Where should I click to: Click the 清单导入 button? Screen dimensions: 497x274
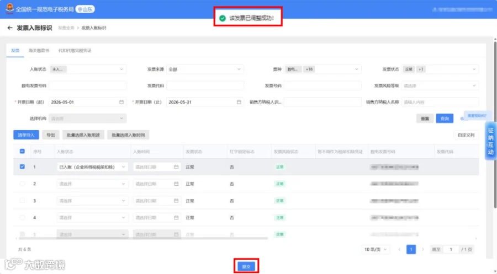click(26, 135)
